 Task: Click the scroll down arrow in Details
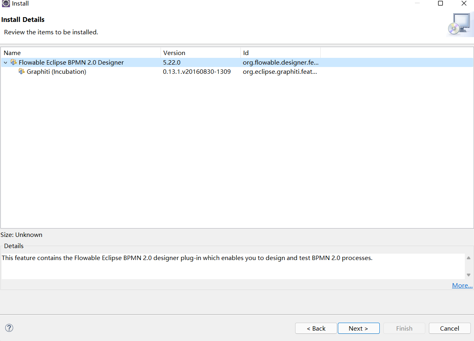468,275
